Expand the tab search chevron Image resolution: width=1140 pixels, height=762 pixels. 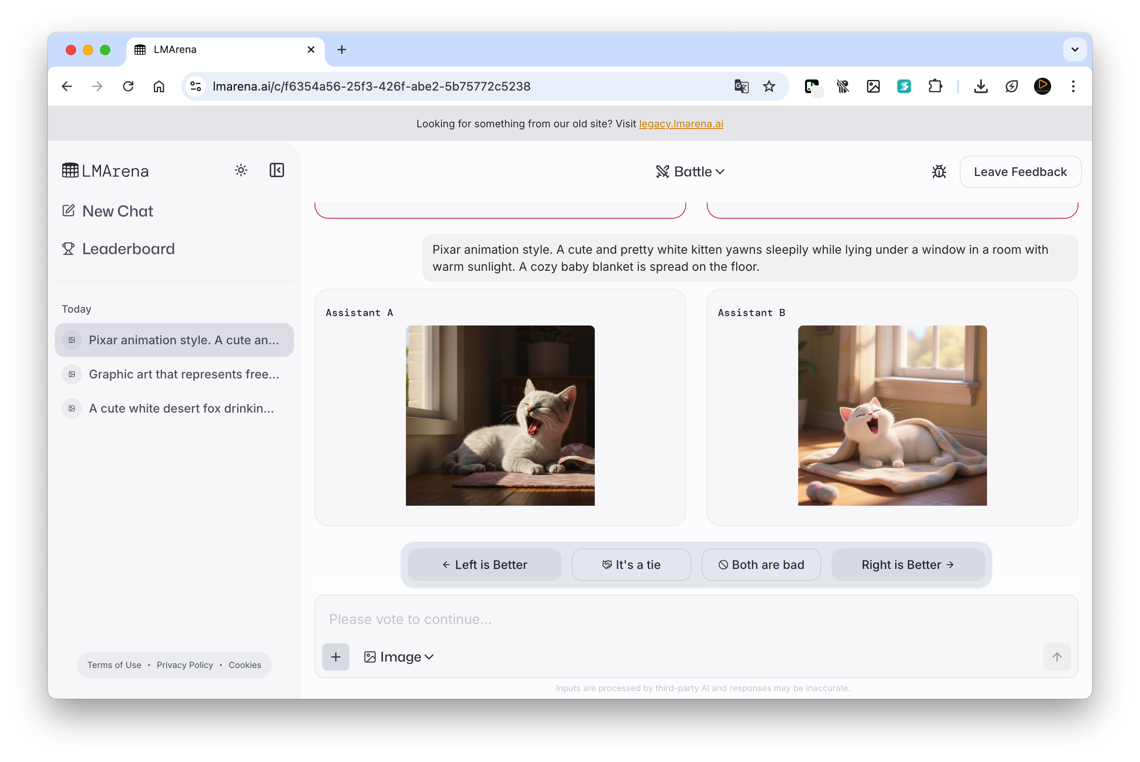point(1074,50)
